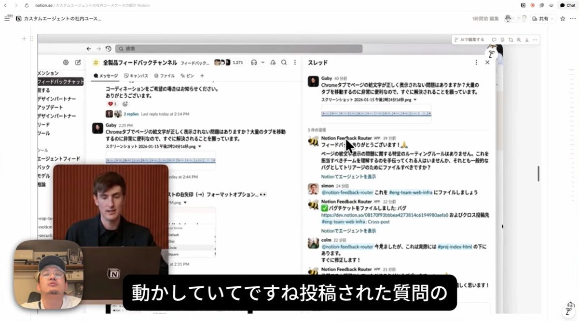
Task: Open the dev.notion.so bug ticket link
Action: [x=385, y=215]
